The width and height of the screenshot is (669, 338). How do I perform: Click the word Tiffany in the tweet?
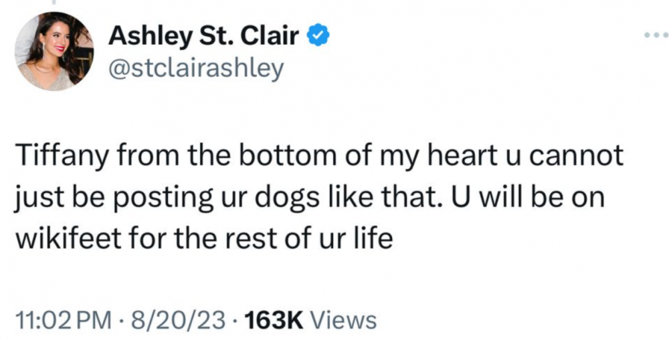pos(56,156)
